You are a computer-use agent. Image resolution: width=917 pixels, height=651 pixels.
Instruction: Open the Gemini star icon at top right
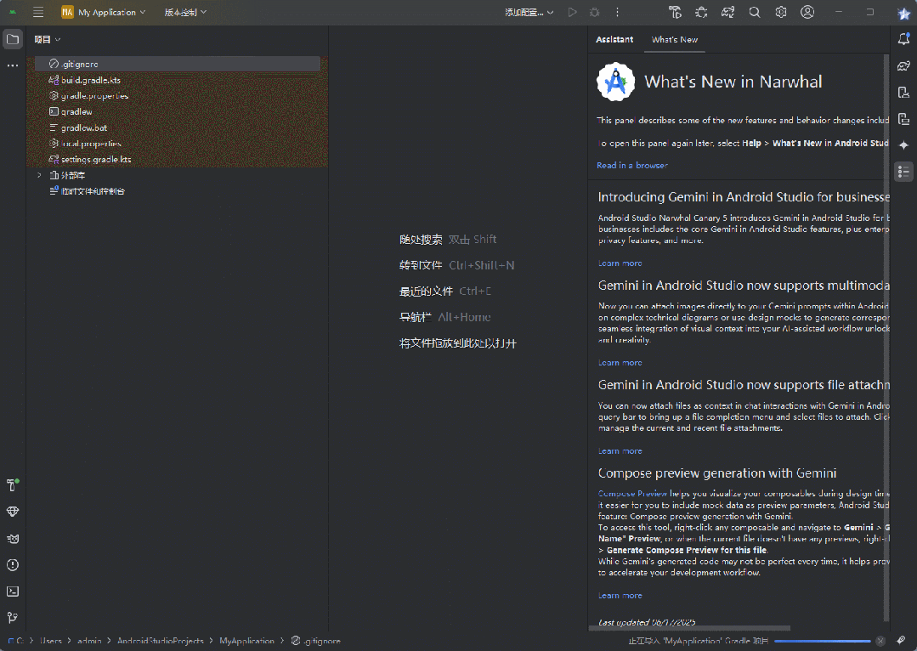[x=903, y=14]
